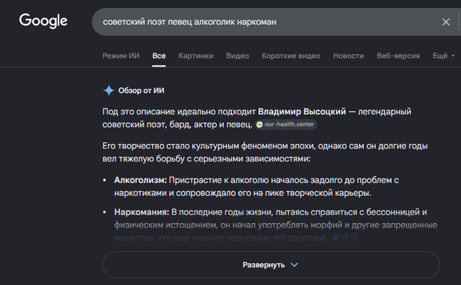Open the Режим ИИ tab
Screen dimensions: 461x285
(121, 55)
